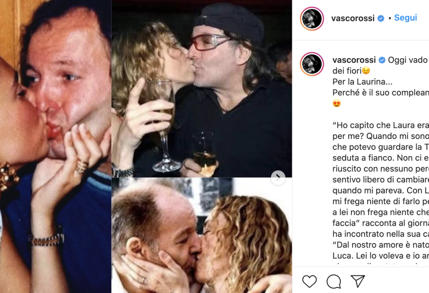
Task: Click the large left photo of the collage
Action: pyautogui.click(x=56, y=146)
